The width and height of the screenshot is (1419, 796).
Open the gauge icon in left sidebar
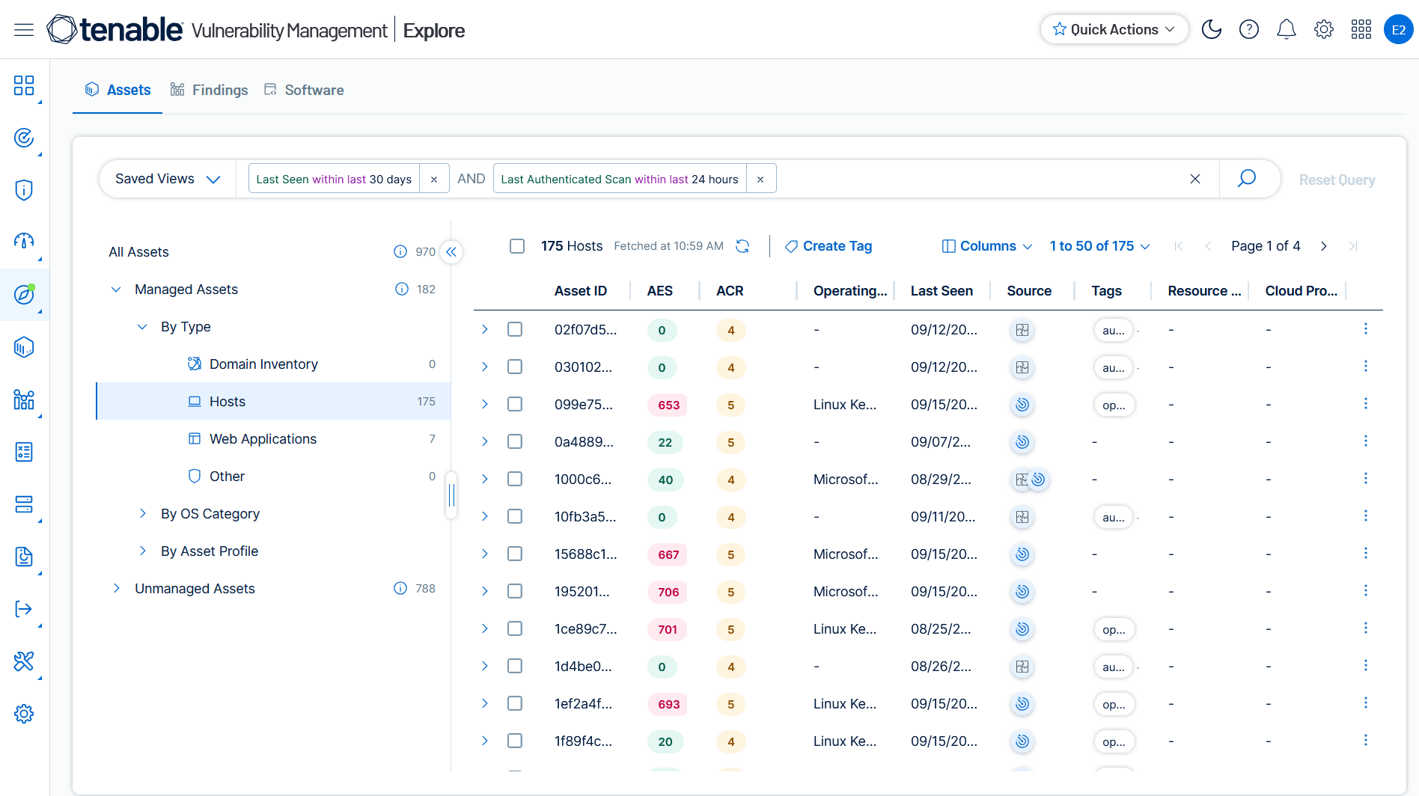coord(24,241)
